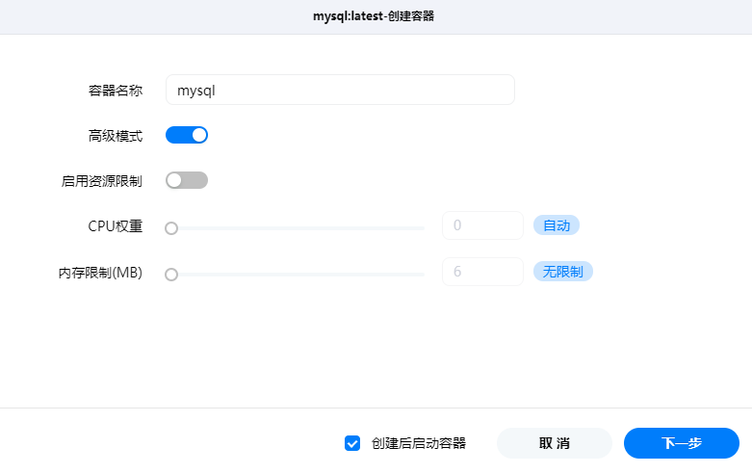Focus the 内存限制 number input box
This screenshot has height=474, width=752.
[x=481, y=272]
